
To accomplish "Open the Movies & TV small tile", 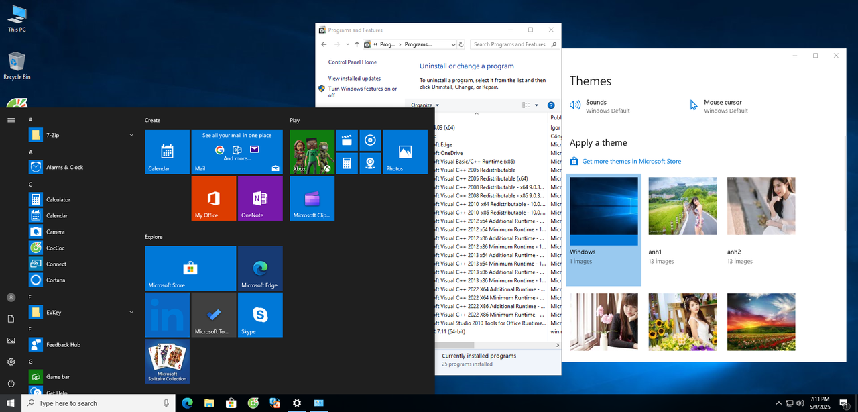I will (x=347, y=140).
